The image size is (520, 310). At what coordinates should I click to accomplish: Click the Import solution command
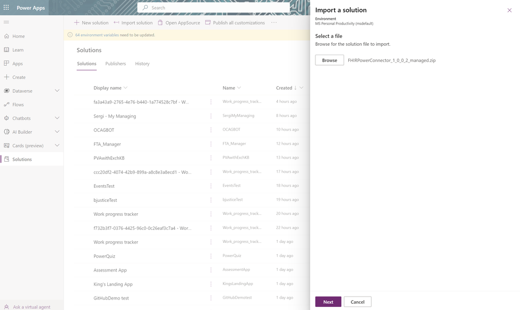133,22
